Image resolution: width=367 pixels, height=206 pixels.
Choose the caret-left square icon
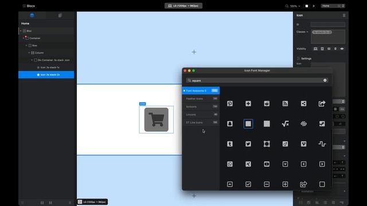pos(303,164)
